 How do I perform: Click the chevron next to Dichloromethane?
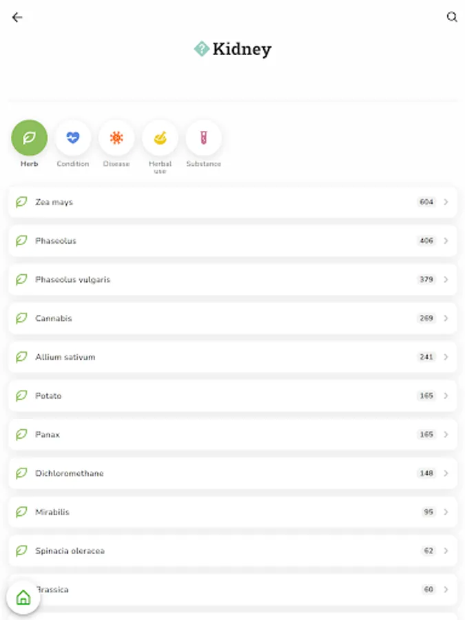(x=446, y=473)
